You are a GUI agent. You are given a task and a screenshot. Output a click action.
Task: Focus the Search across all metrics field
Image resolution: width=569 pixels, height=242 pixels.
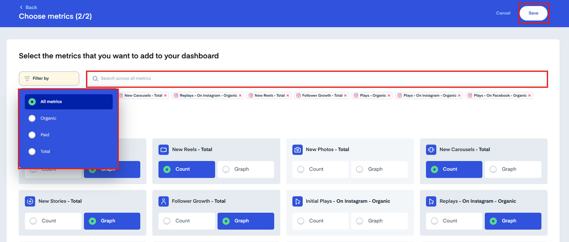(317, 79)
